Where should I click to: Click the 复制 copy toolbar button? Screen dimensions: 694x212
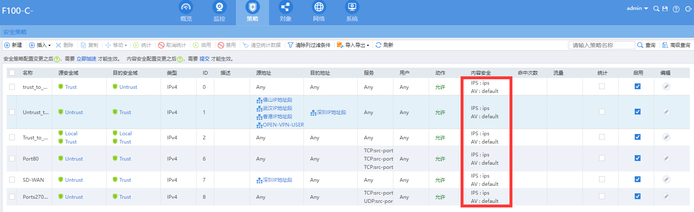[x=90, y=45]
